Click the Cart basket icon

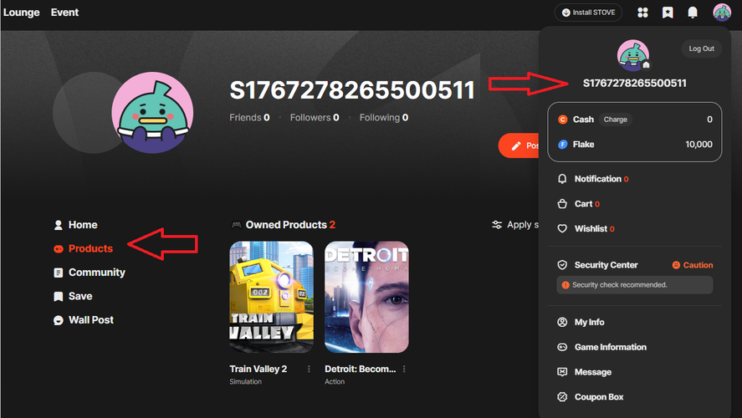point(562,204)
